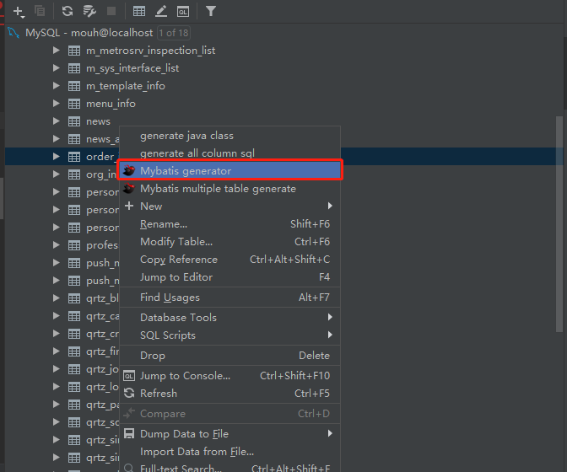Viewport: 567px width, 472px height.
Task: Click the Mybatis multiple table generate bird icon
Action: pyautogui.click(x=129, y=188)
